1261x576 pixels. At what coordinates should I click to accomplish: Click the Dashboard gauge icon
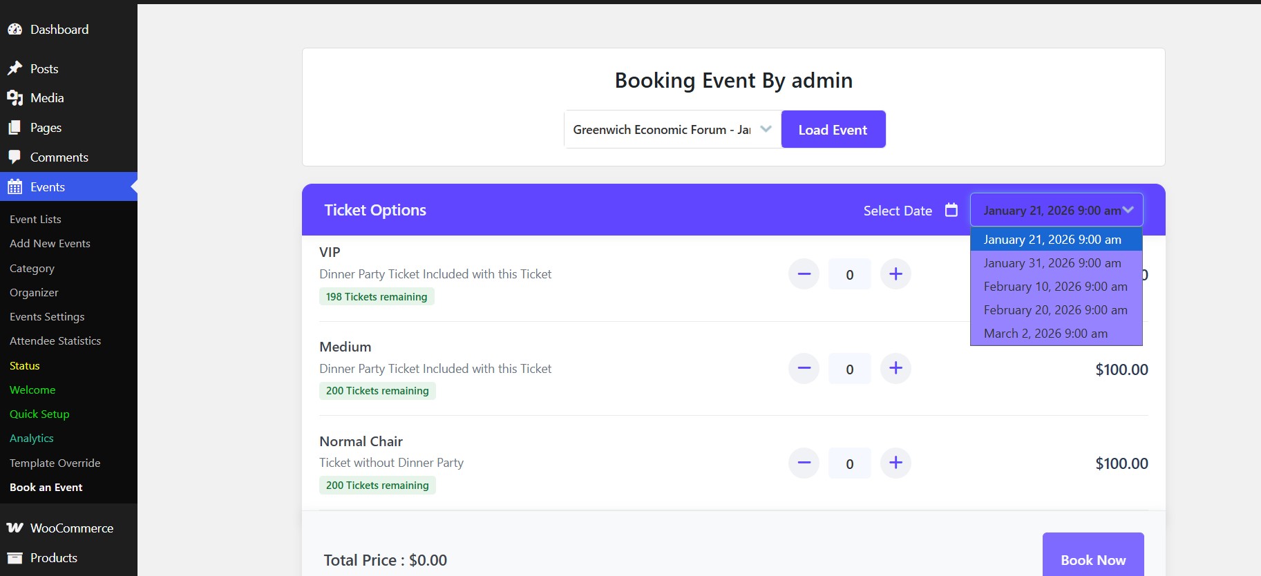pyautogui.click(x=15, y=30)
